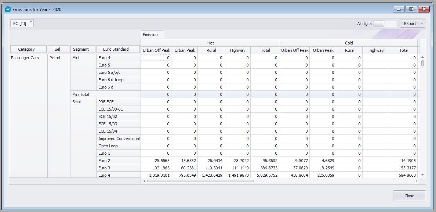436x212 pixels.
Task: Expand the Export dropdown arrow
Action: tap(422, 23)
